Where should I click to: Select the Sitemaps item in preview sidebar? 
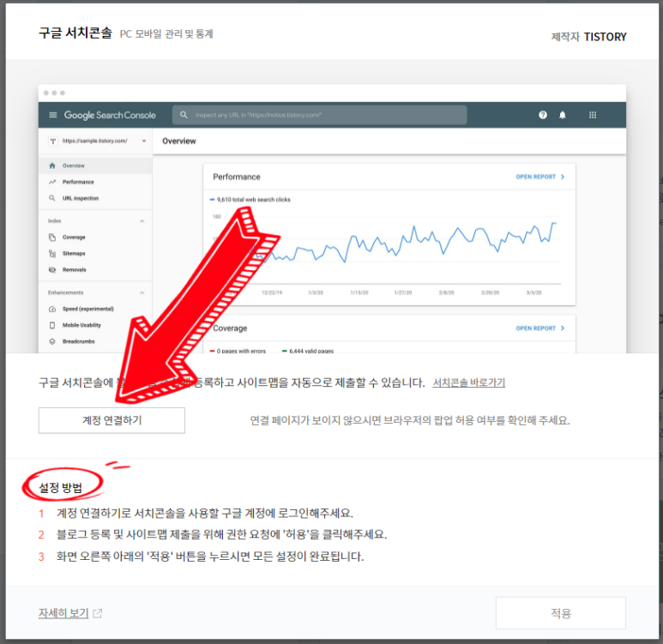[x=74, y=254]
